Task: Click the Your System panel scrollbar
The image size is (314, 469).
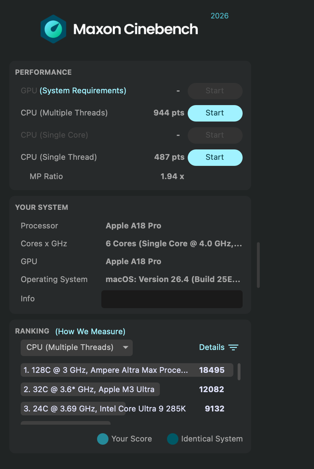Action: point(258,265)
